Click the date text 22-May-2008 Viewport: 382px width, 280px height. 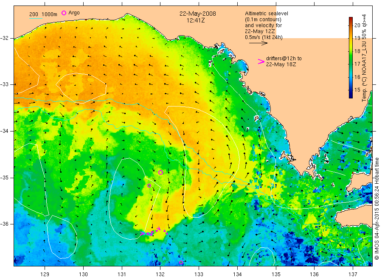click(197, 14)
